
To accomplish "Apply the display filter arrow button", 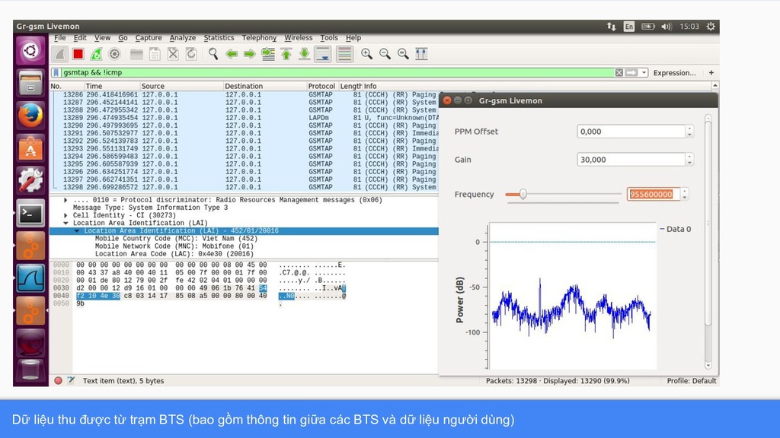I will [x=631, y=72].
